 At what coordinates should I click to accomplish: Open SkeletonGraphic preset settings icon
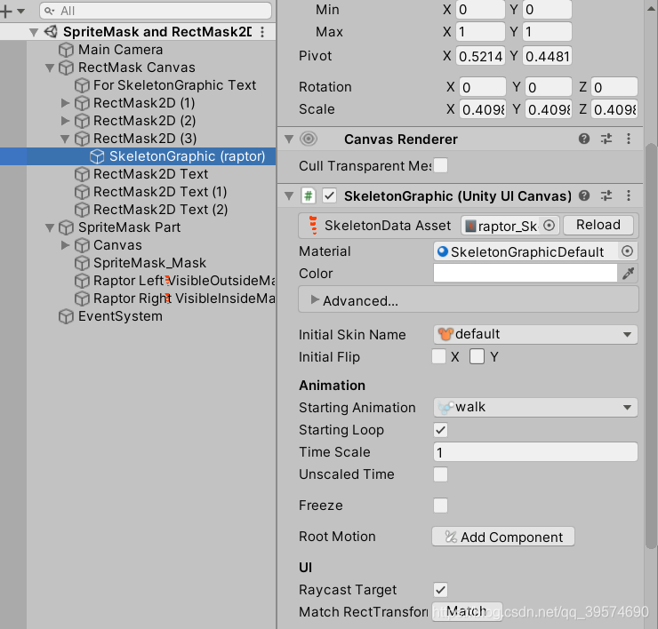point(606,195)
